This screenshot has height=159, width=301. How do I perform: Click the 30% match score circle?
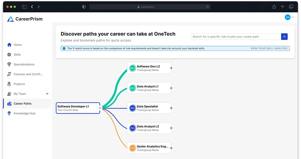click(x=132, y=148)
